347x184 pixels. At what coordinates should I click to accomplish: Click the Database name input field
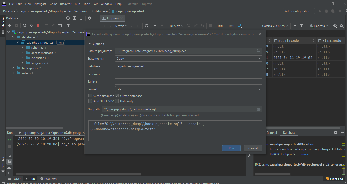click(189, 66)
